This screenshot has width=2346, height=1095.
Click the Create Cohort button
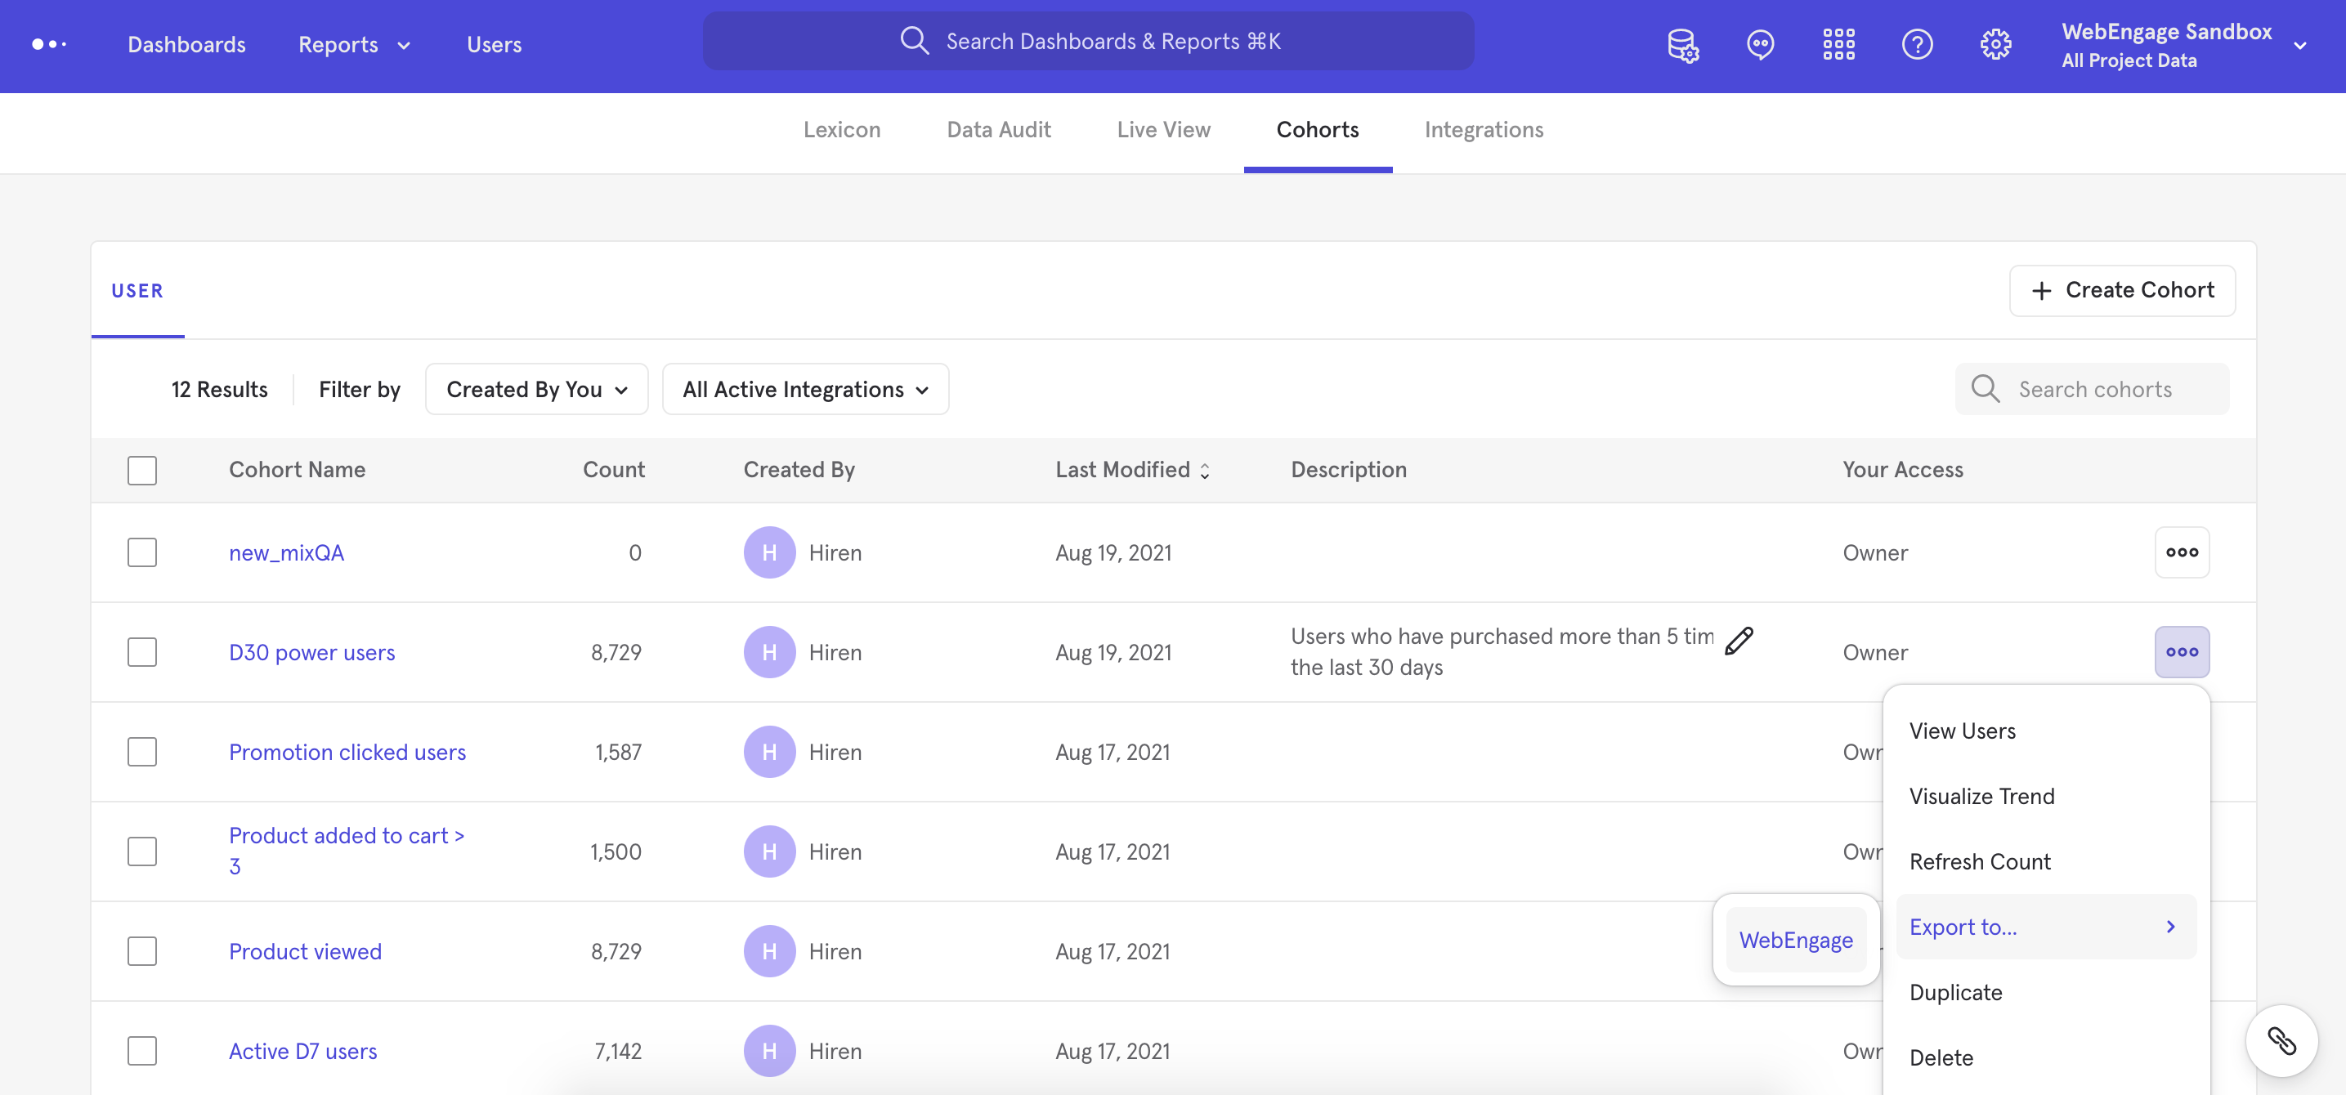[x=2121, y=290]
